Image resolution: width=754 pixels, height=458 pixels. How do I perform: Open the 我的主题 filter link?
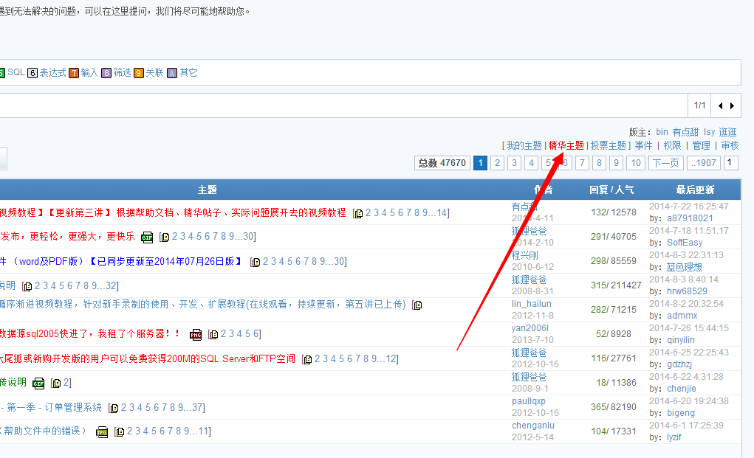tap(524, 146)
